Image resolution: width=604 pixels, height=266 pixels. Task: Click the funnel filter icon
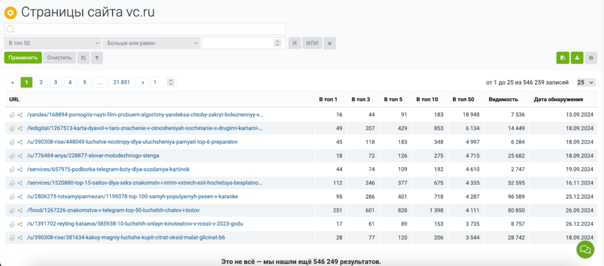(97, 58)
